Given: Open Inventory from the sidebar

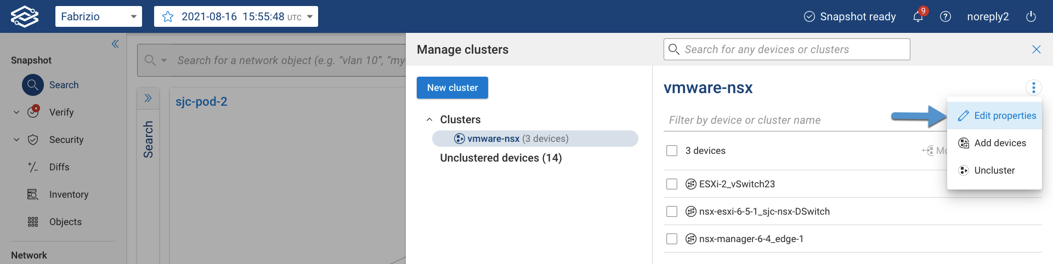Looking at the screenshot, I should (69, 194).
